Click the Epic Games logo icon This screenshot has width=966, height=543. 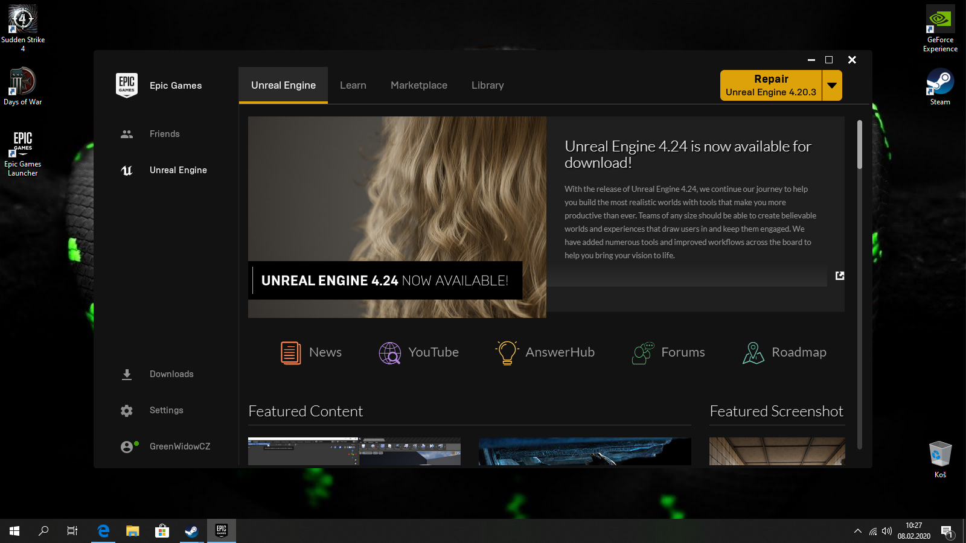[x=127, y=85]
